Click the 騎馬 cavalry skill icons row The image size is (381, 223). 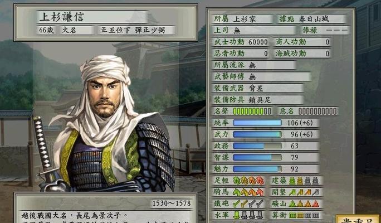(x=248, y=192)
